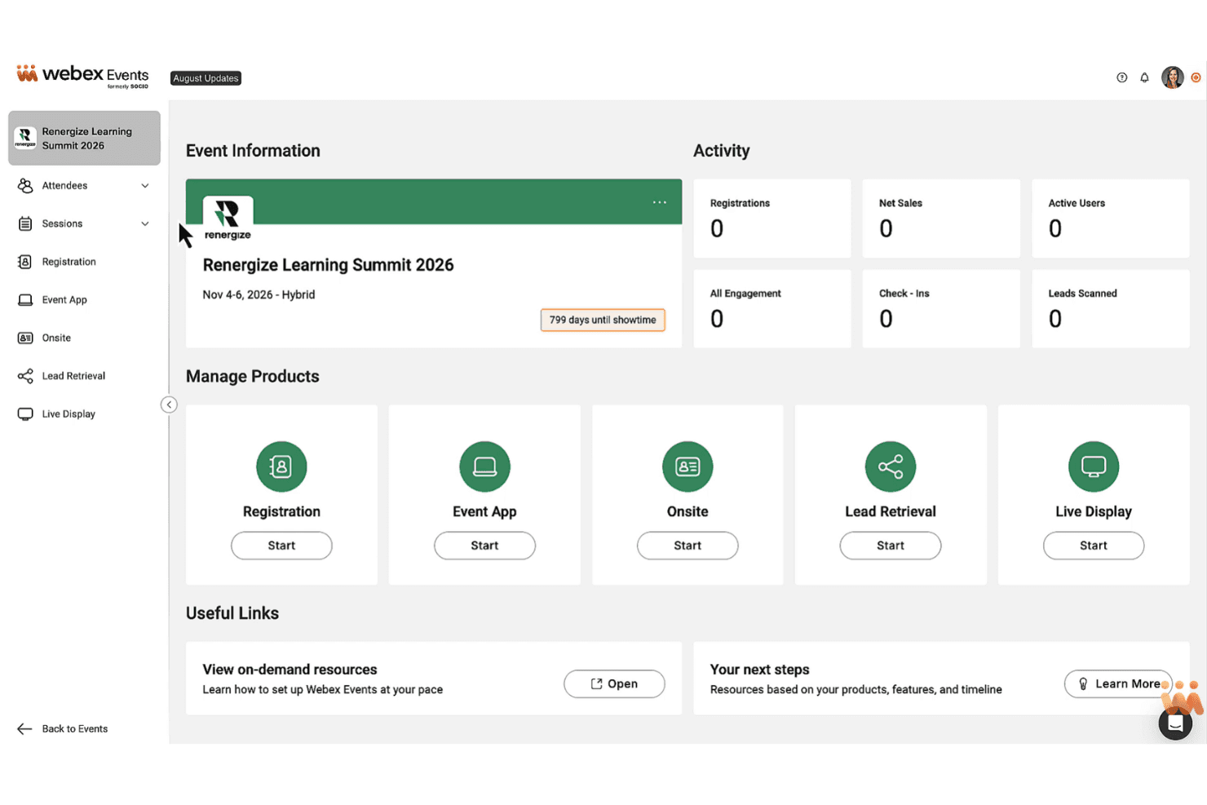1207x805 pixels.
Task: Start the Lead Retrieval product
Action: click(x=891, y=546)
